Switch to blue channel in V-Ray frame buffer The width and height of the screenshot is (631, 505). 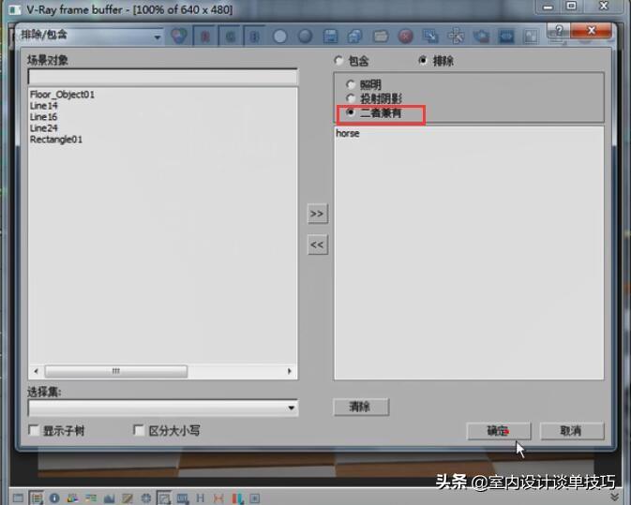pos(254,37)
